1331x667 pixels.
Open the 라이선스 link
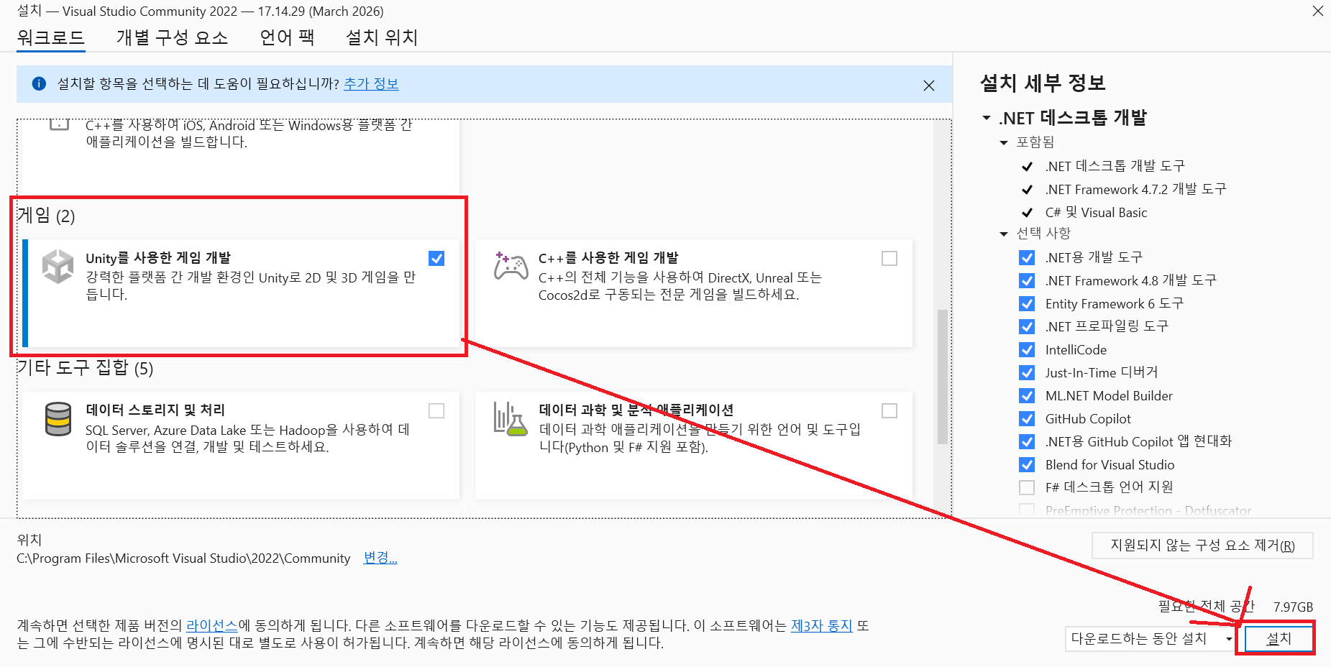(211, 625)
